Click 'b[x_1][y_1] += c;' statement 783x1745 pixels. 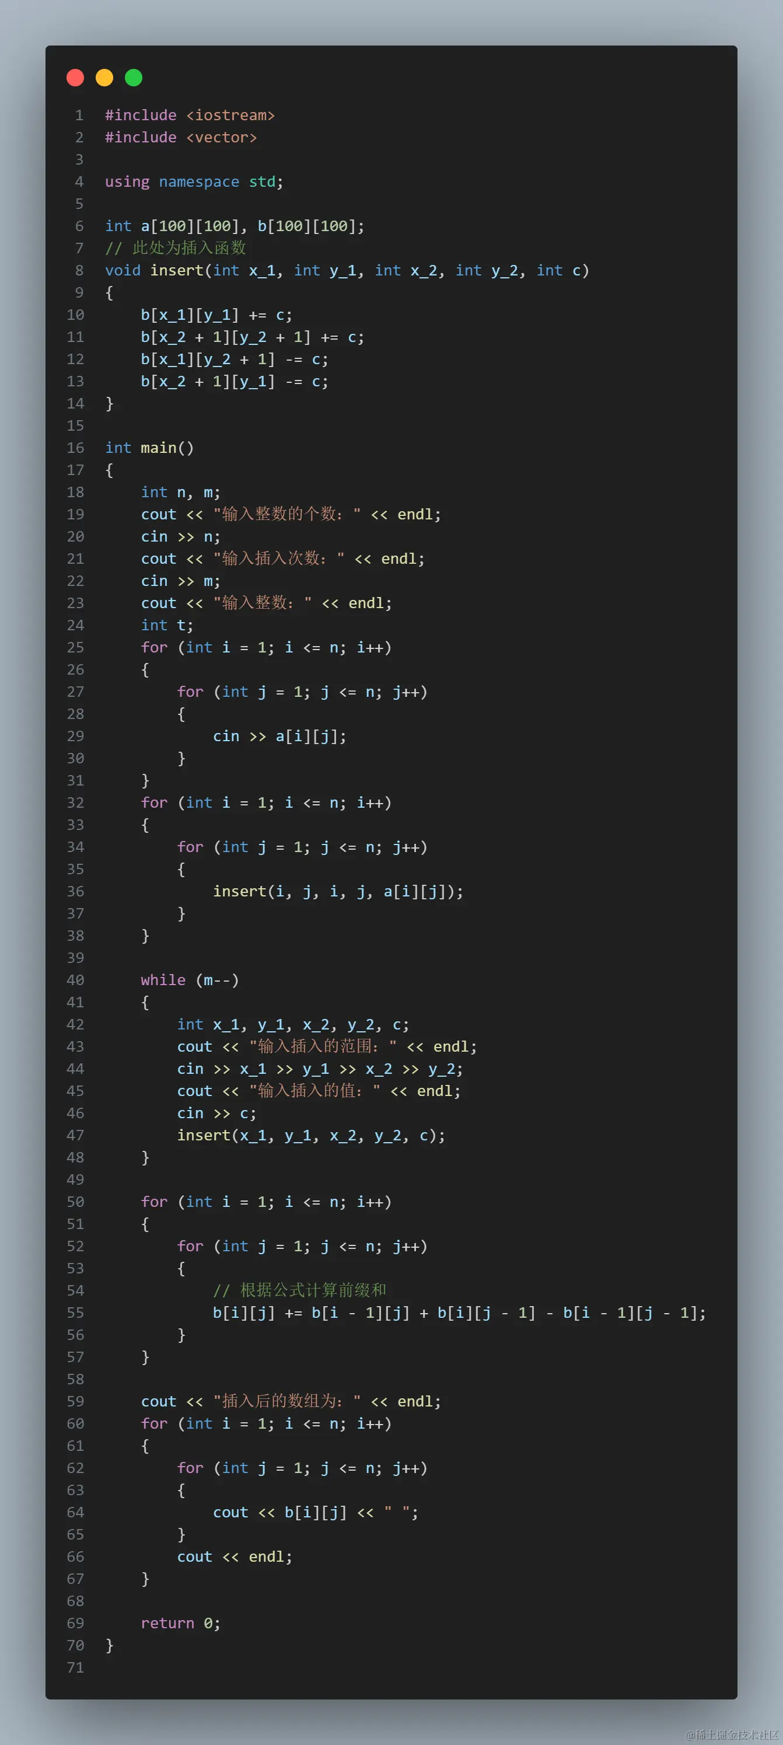[216, 315]
